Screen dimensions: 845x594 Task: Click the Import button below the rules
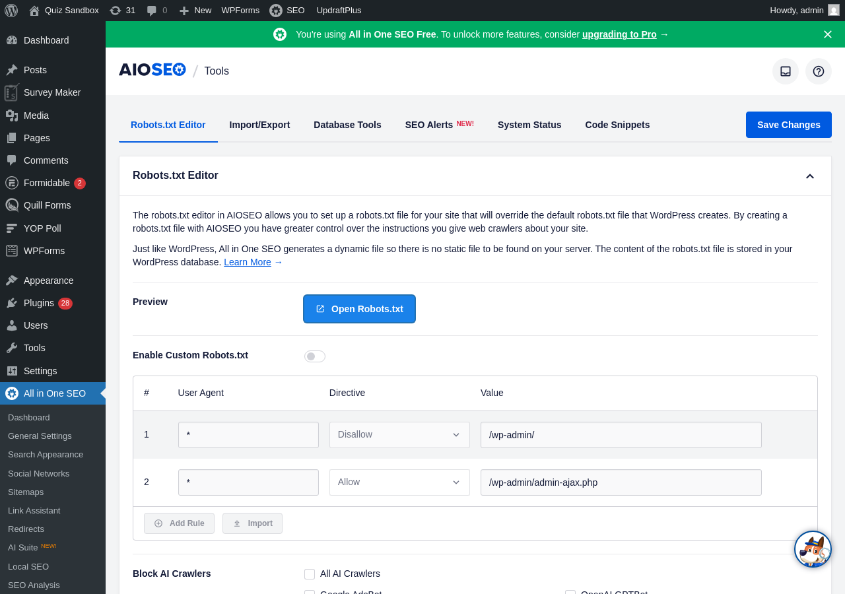tap(252, 523)
